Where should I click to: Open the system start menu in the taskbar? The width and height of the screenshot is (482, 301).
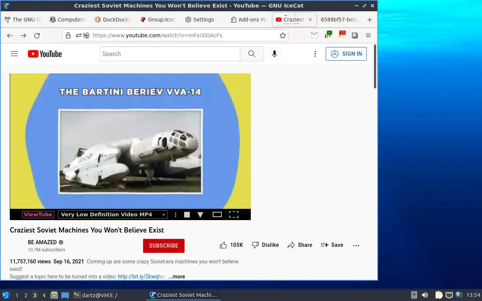6,295
